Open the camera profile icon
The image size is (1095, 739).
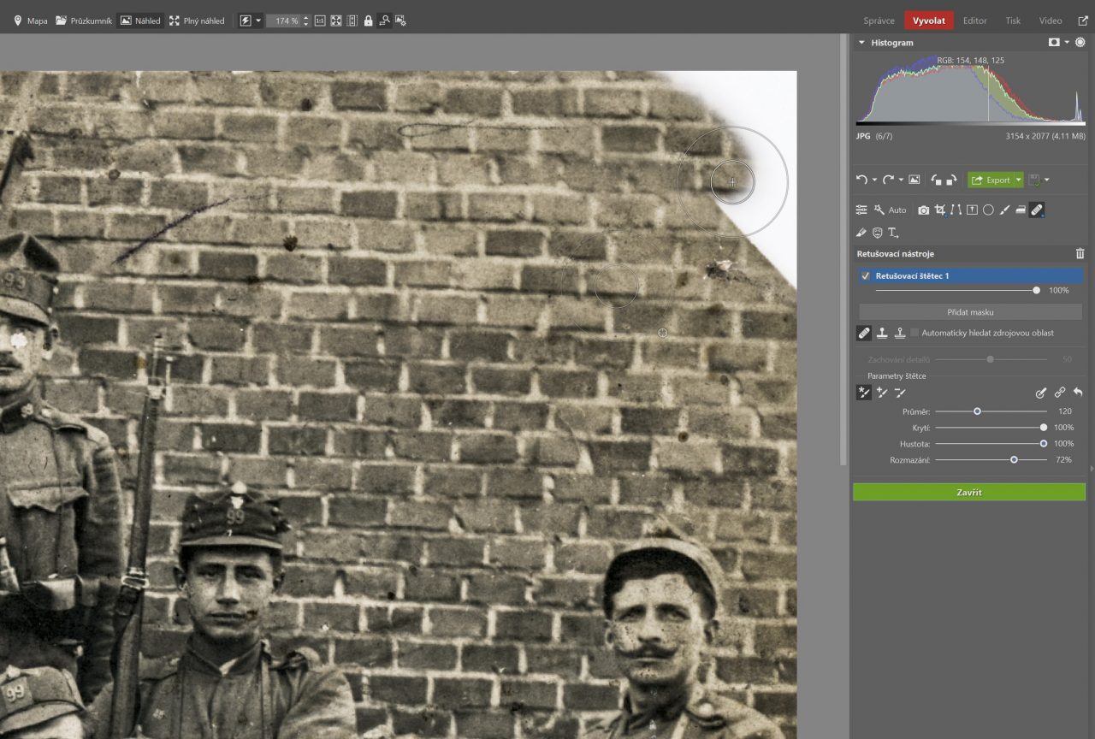click(923, 210)
